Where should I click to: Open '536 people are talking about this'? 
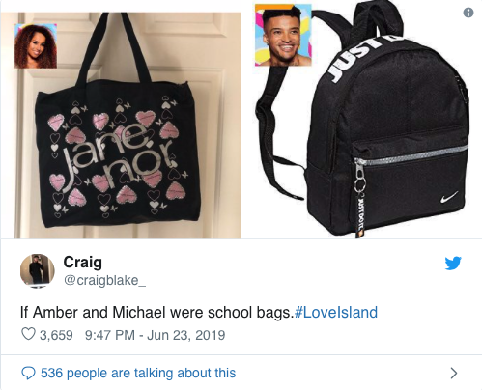[x=138, y=373]
